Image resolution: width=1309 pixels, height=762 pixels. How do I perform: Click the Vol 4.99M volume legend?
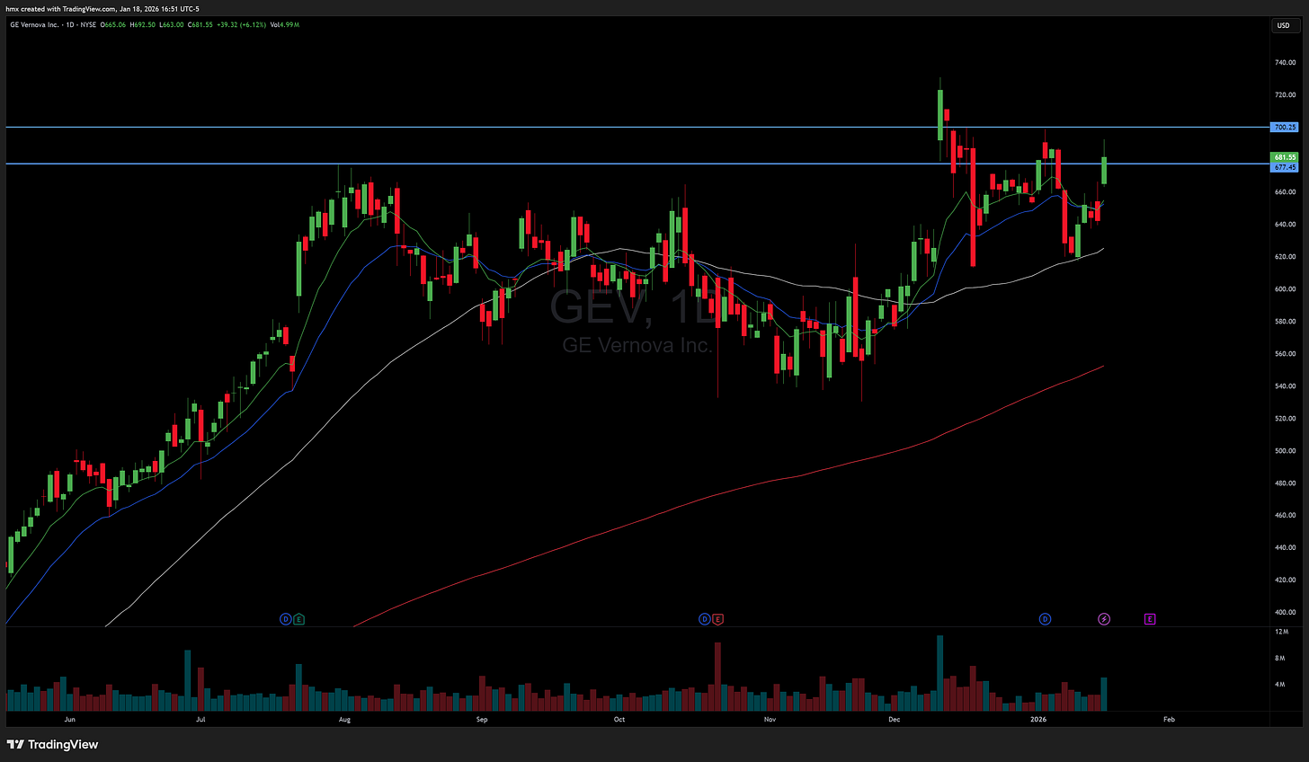click(284, 25)
